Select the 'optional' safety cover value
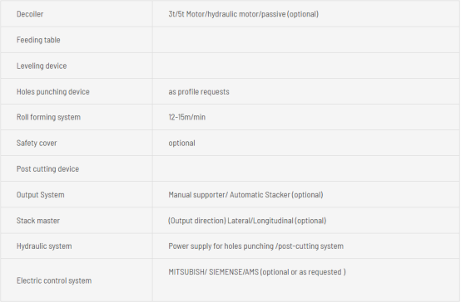Viewport: 461px width, 302px height. point(181,143)
